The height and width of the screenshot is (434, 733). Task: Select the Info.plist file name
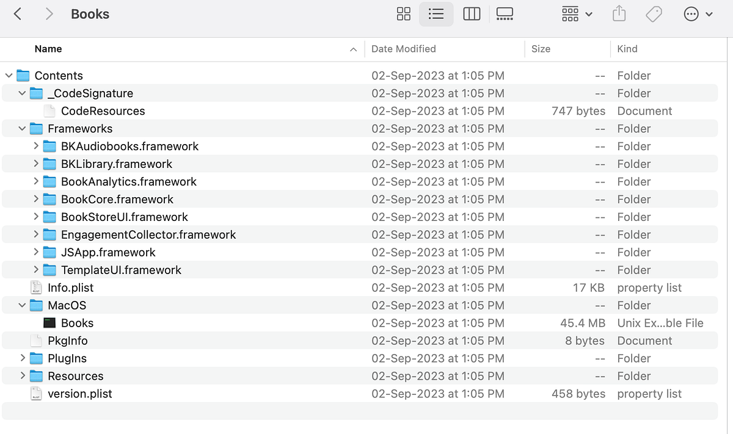(71, 288)
